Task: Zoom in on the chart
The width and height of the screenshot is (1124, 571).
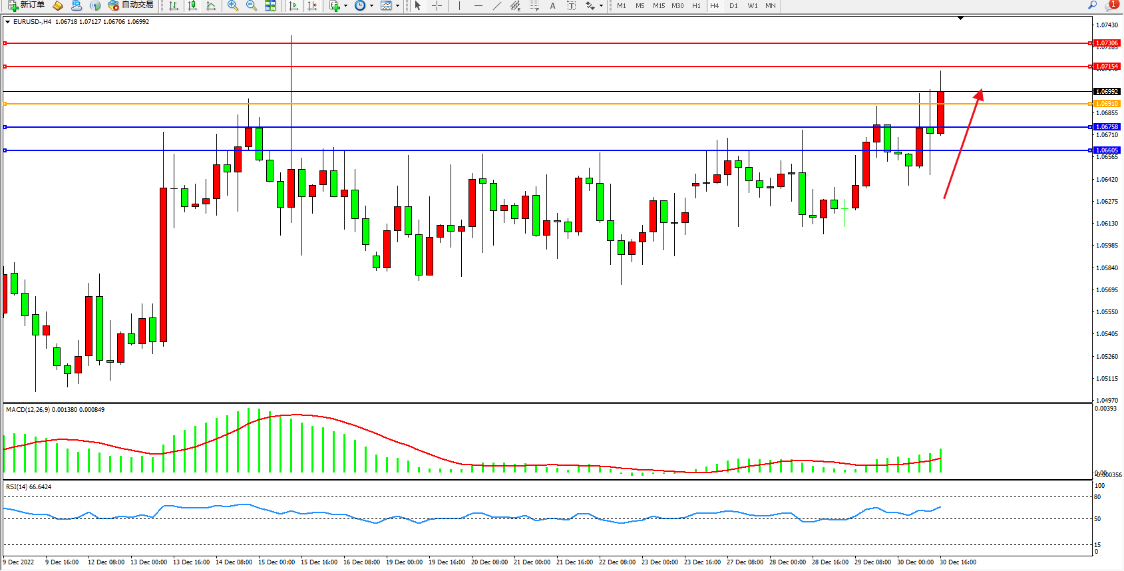Action: click(232, 5)
